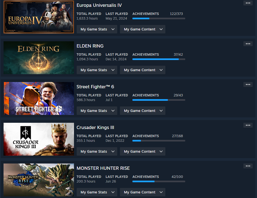
Task: Click the Street Fighter 6 achievements count 29/43
Action: (178, 95)
